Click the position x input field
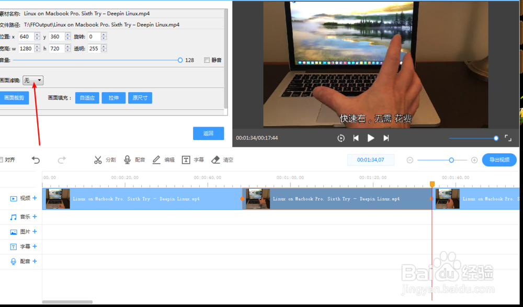The height and width of the screenshot is (307, 523). tap(26, 37)
